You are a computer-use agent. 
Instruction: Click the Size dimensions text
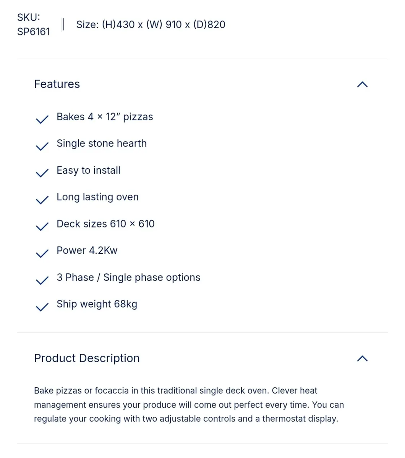[x=151, y=24]
